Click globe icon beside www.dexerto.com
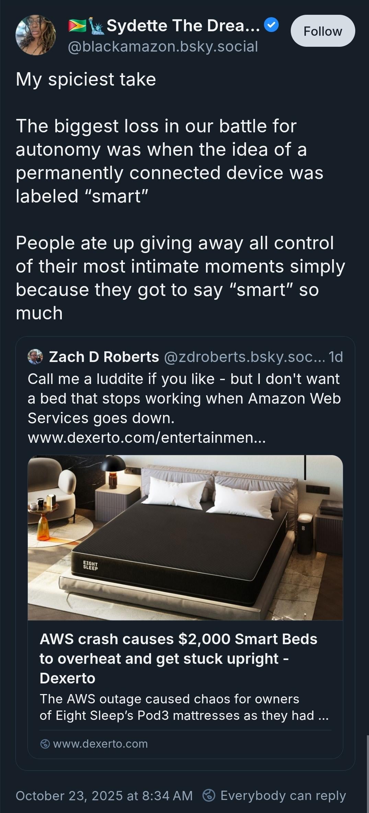The height and width of the screenshot is (813, 369). (x=45, y=744)
